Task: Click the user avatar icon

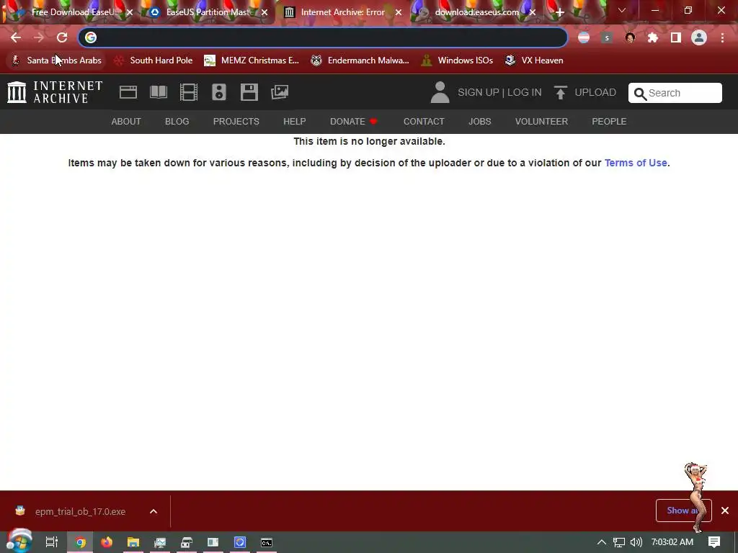Action: 440,92
